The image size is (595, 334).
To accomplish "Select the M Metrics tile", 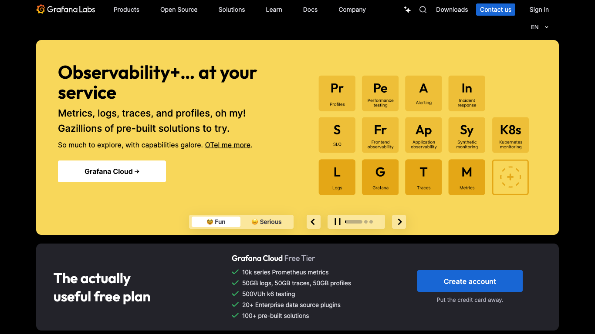I will tap(467, 177).
